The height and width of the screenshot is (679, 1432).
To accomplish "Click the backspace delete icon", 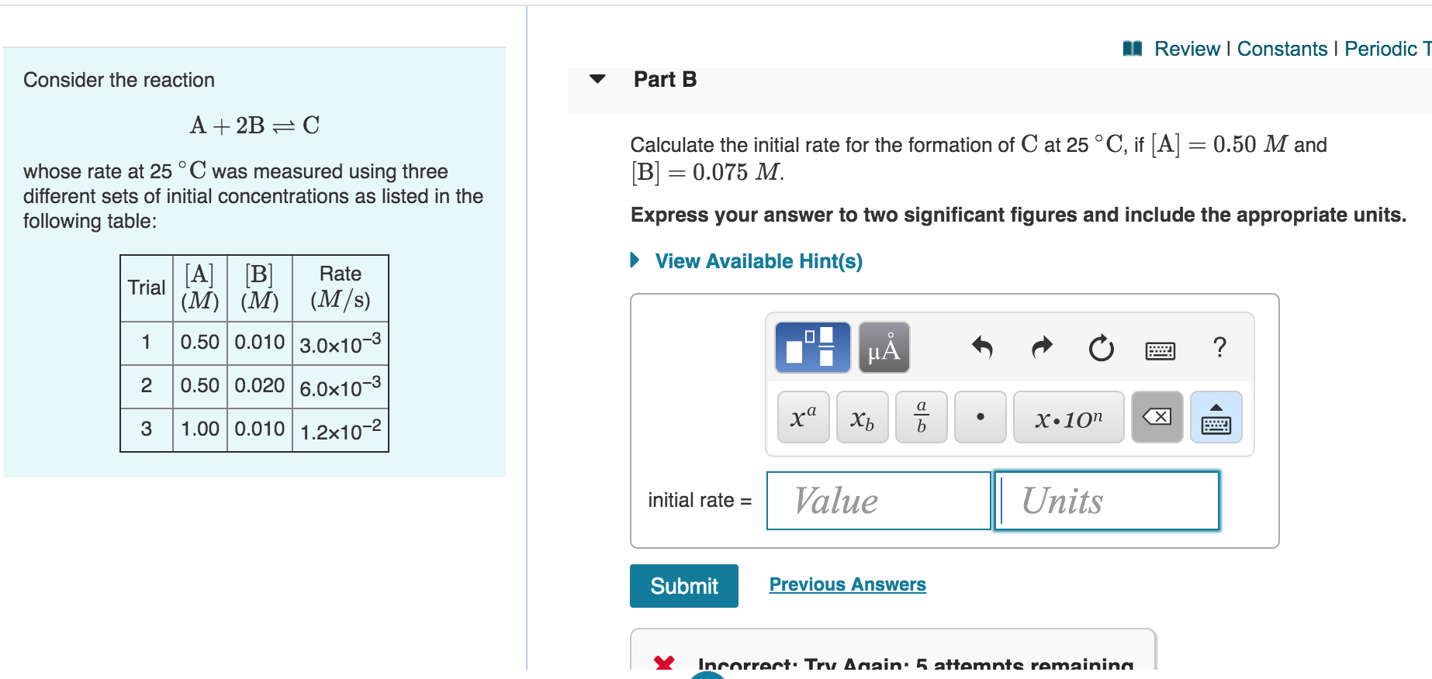I will 1157,417.
